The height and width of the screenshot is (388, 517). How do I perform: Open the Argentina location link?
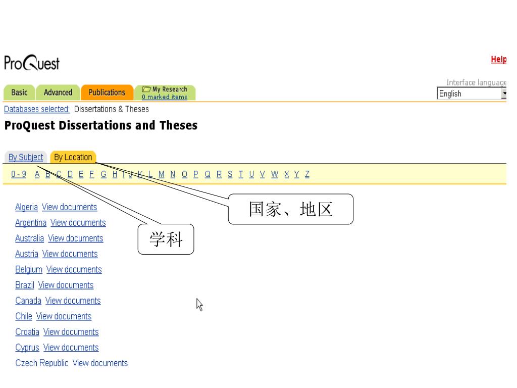click(31, 223)
